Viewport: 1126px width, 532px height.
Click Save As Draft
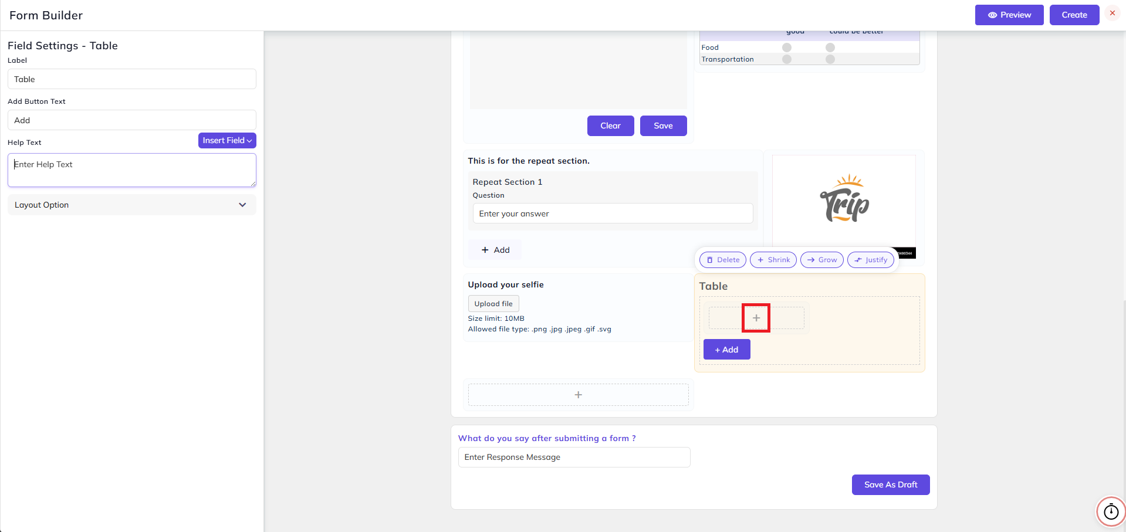891,484
